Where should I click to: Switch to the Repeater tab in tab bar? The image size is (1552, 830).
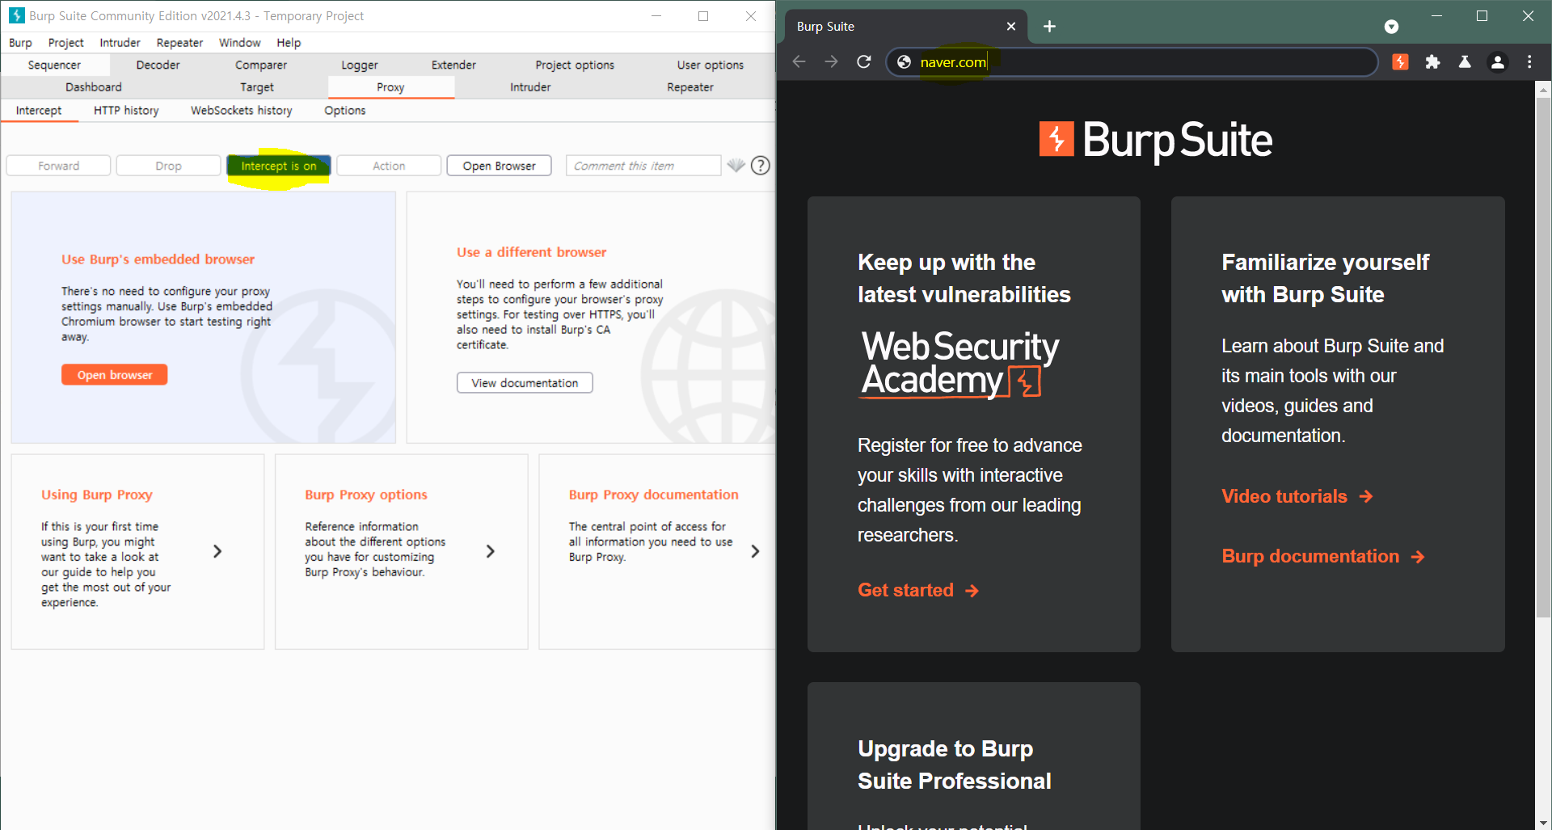click(x=690, y=87)
